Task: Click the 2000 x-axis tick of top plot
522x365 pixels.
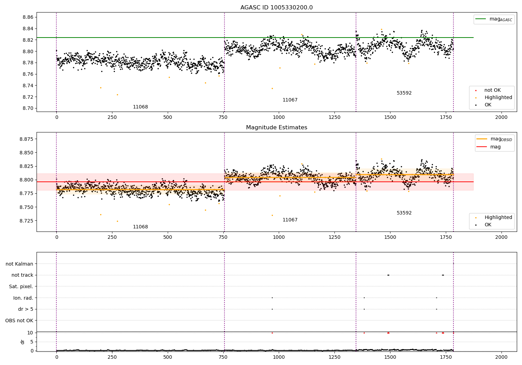Action: point(501,117)
